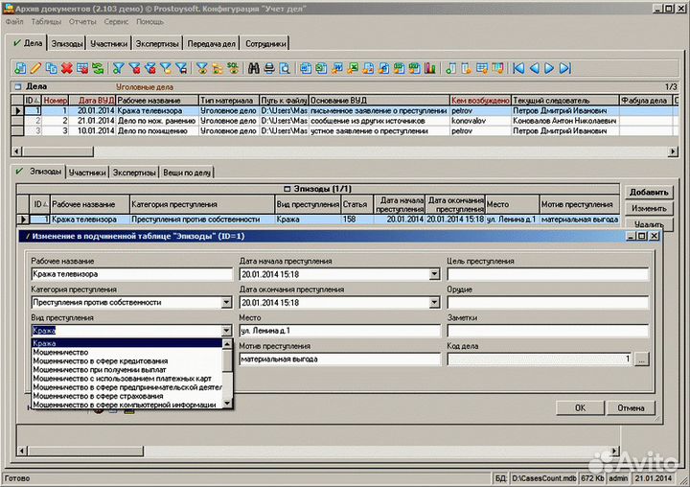Click the Код дела ellipsis browse button

click(641, 359)
